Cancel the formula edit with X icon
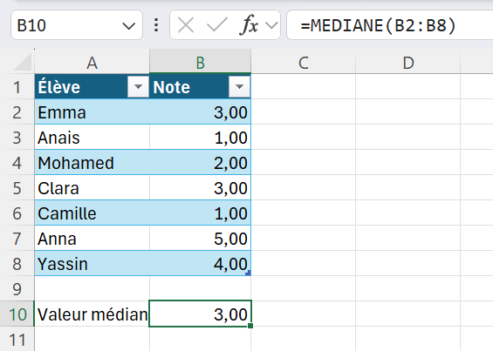Screen dimensions: 493x351 [186, 25]
